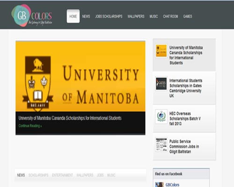Switch to the Scholarships category tab
The width and height of the screenshot is (234, 187).
pyautogui.click(x=38, y=175)
